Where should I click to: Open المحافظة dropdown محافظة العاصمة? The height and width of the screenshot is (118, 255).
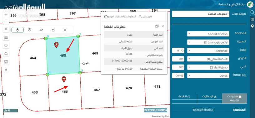(x=208, y=34)
